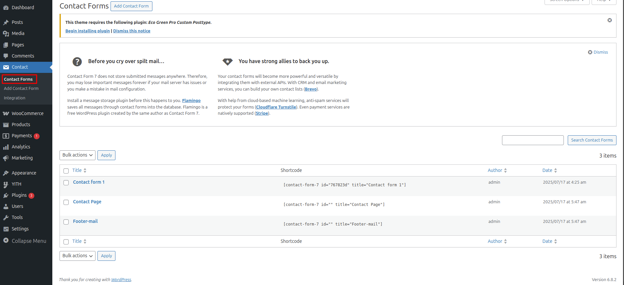The width and height of the screenshot is (624, 285).
Task: Open the Contact Forms submenu item
Action: pos(19,79)
